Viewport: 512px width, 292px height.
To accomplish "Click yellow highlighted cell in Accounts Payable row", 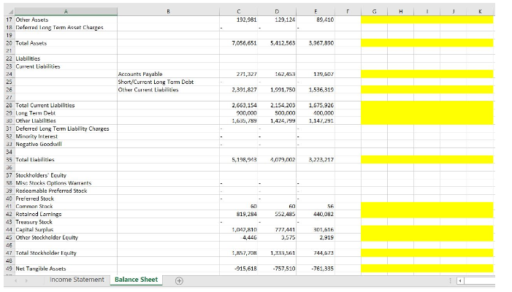I will pyautogui.click(x=427, y=74).
